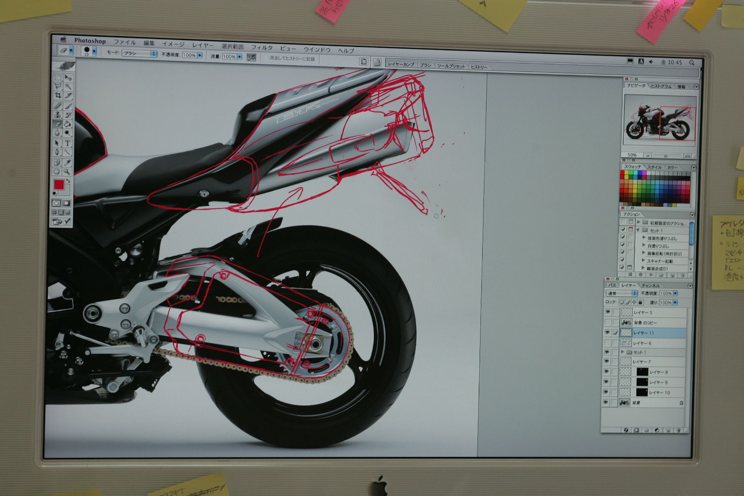This screenshot has width=744, height=496.
Task: Select the Line tool
Action: tap(67, 152)
